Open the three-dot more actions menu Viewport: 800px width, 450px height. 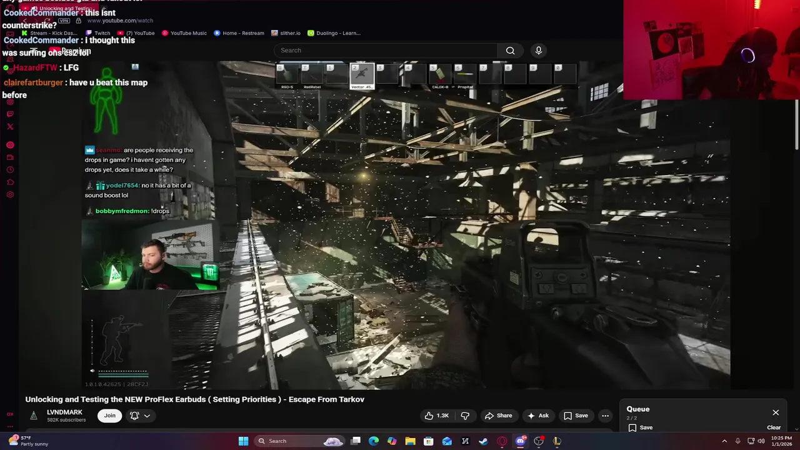(605, 416)
